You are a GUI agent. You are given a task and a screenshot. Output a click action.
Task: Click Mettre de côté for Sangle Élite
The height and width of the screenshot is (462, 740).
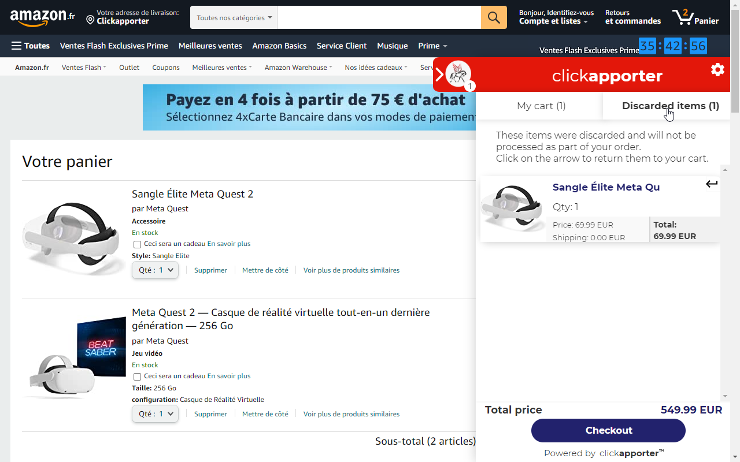pyautogui.click(x=265, y=270)
